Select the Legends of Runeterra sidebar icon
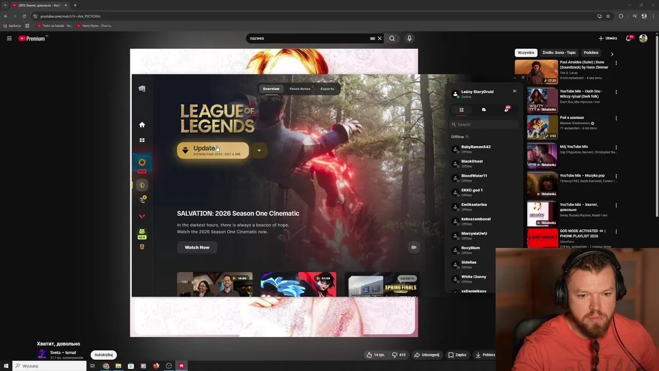 coord(142,247)
